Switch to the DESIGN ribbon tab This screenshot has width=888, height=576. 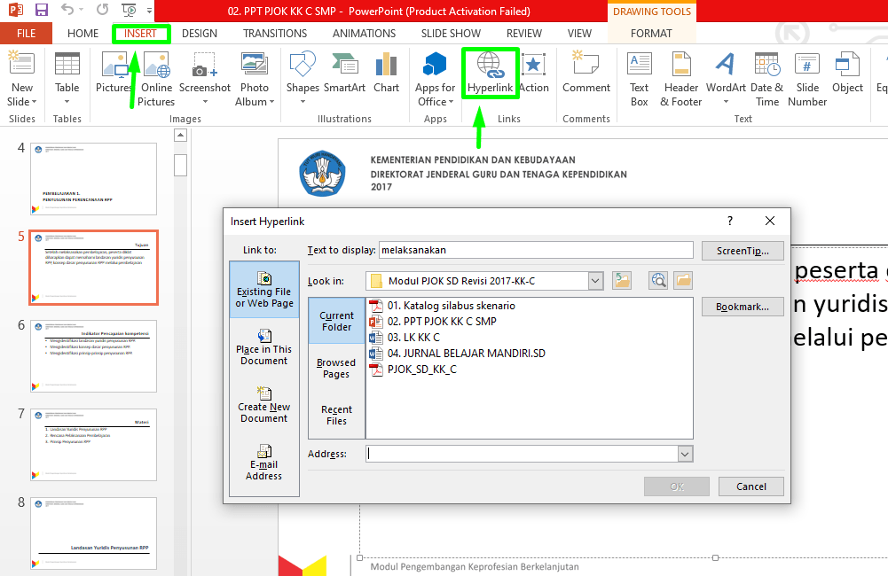click(199, 33)
